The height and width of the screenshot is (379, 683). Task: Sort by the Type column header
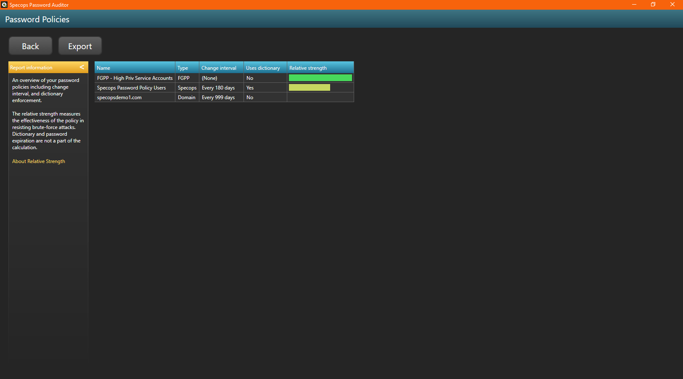(187, 68)
